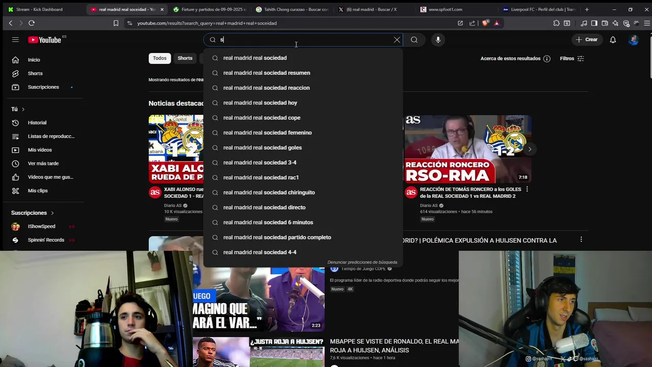Viewport: 652px width, 367px height.
Task: Switch to Fixture y partidos browser tab
Action: click(x=209, y=9)
